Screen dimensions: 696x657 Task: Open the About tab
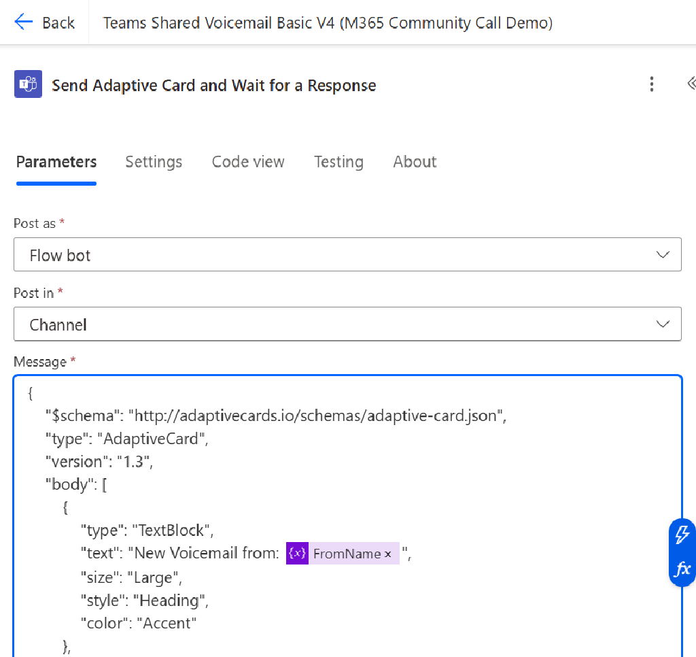[x=414, y=162]
